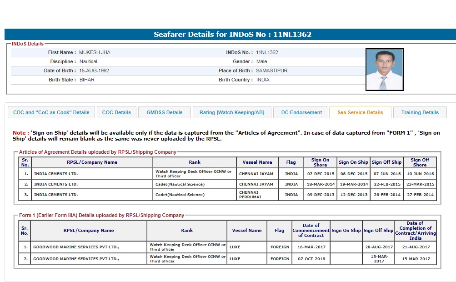Click the RPSL/Company Name header in Articles table

[x=92, y=162]
